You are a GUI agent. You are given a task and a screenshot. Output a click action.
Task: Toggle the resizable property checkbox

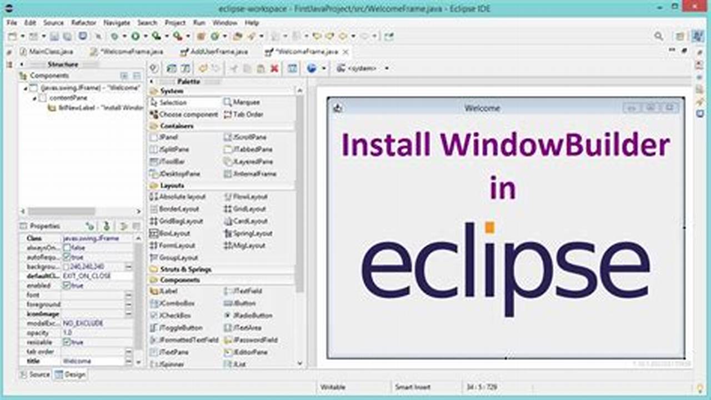click(66, 342)
